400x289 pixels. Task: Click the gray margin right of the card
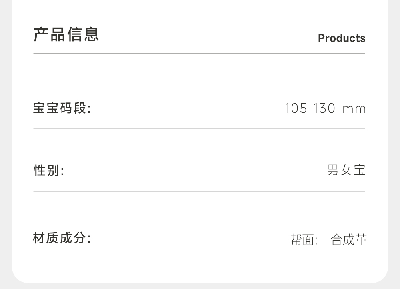(x=394, y=144)
